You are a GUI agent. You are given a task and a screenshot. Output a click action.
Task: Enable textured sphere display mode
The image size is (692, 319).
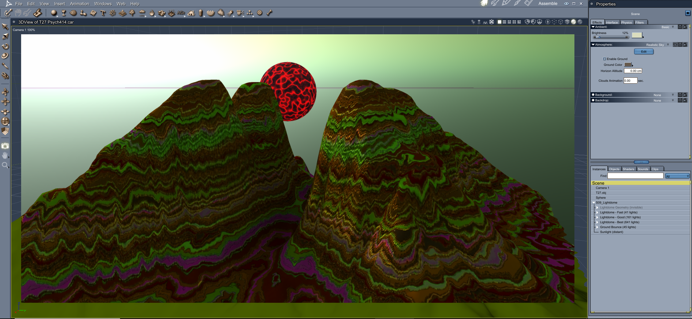(x=580, y=22)
